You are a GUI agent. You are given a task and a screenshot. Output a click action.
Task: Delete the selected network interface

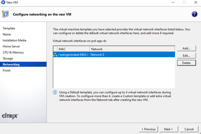click(186, 63)
